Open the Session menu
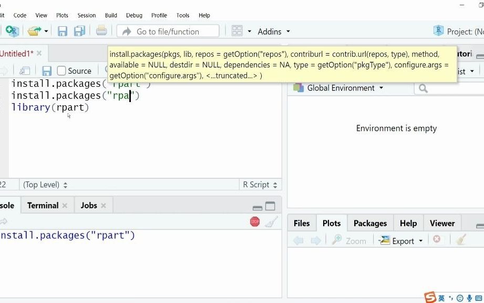Image resolution: width=484 pixels, height=303 pixels. coord(86,15)
